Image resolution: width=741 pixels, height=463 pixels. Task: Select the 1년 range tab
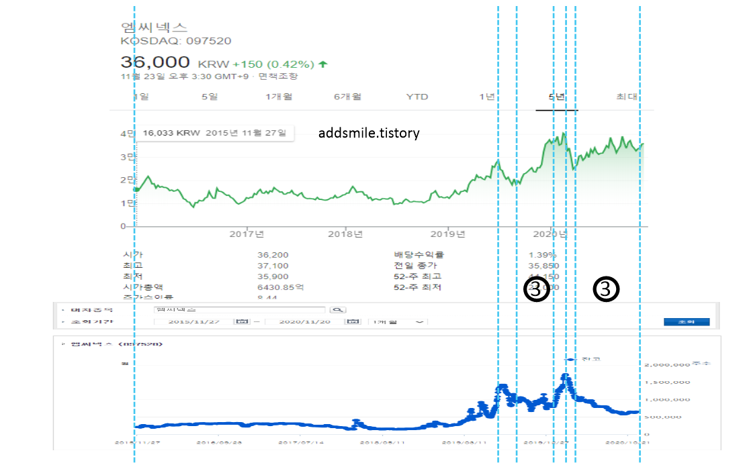487,97
